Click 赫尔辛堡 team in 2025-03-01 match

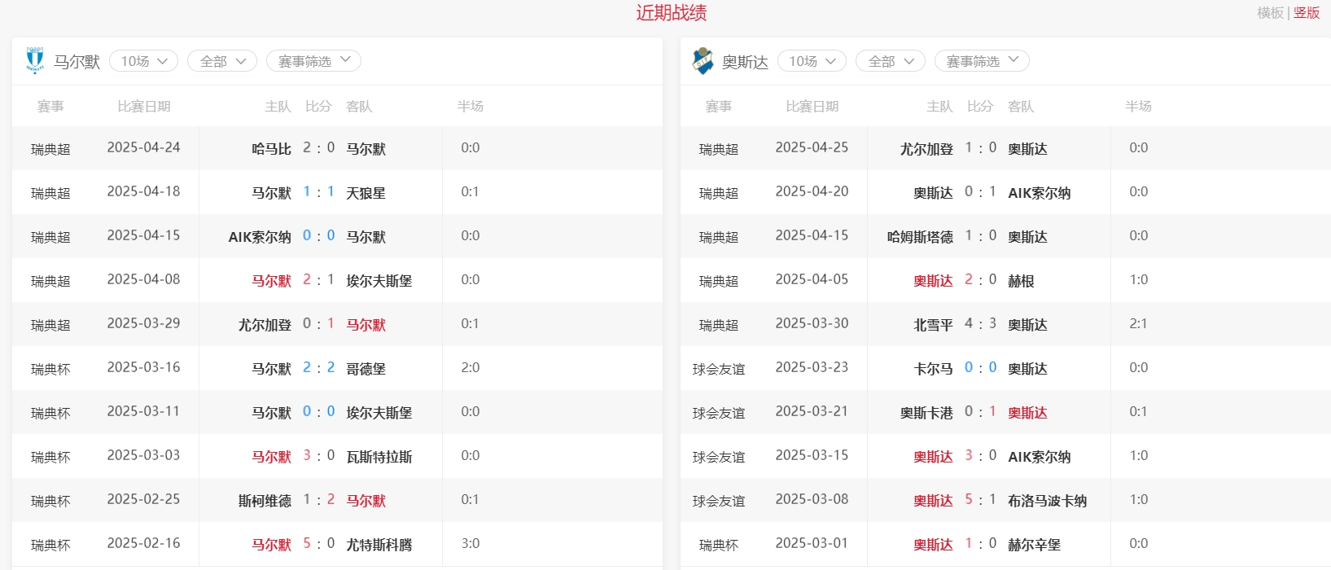pyautogui.click(x=1034, y=545)
